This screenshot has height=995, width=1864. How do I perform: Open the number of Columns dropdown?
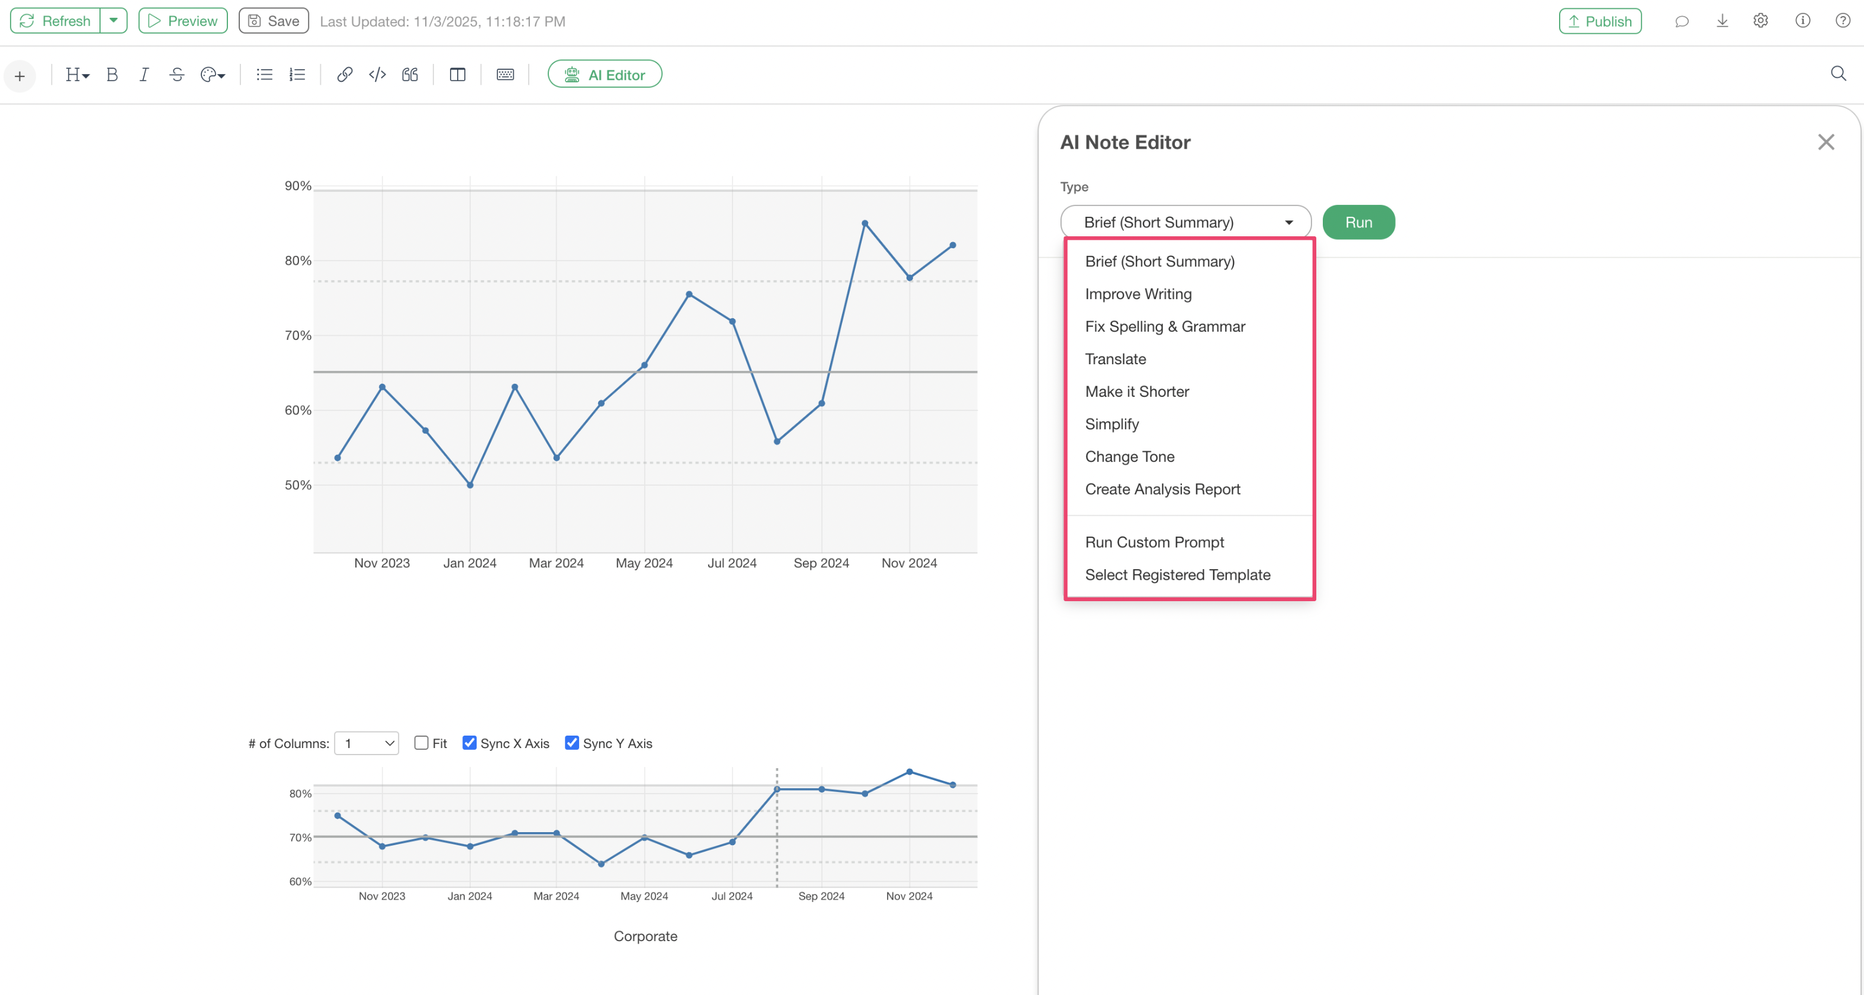coord(367,743)
